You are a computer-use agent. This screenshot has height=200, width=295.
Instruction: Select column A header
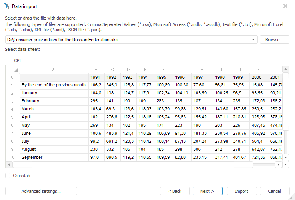(54, 70)
